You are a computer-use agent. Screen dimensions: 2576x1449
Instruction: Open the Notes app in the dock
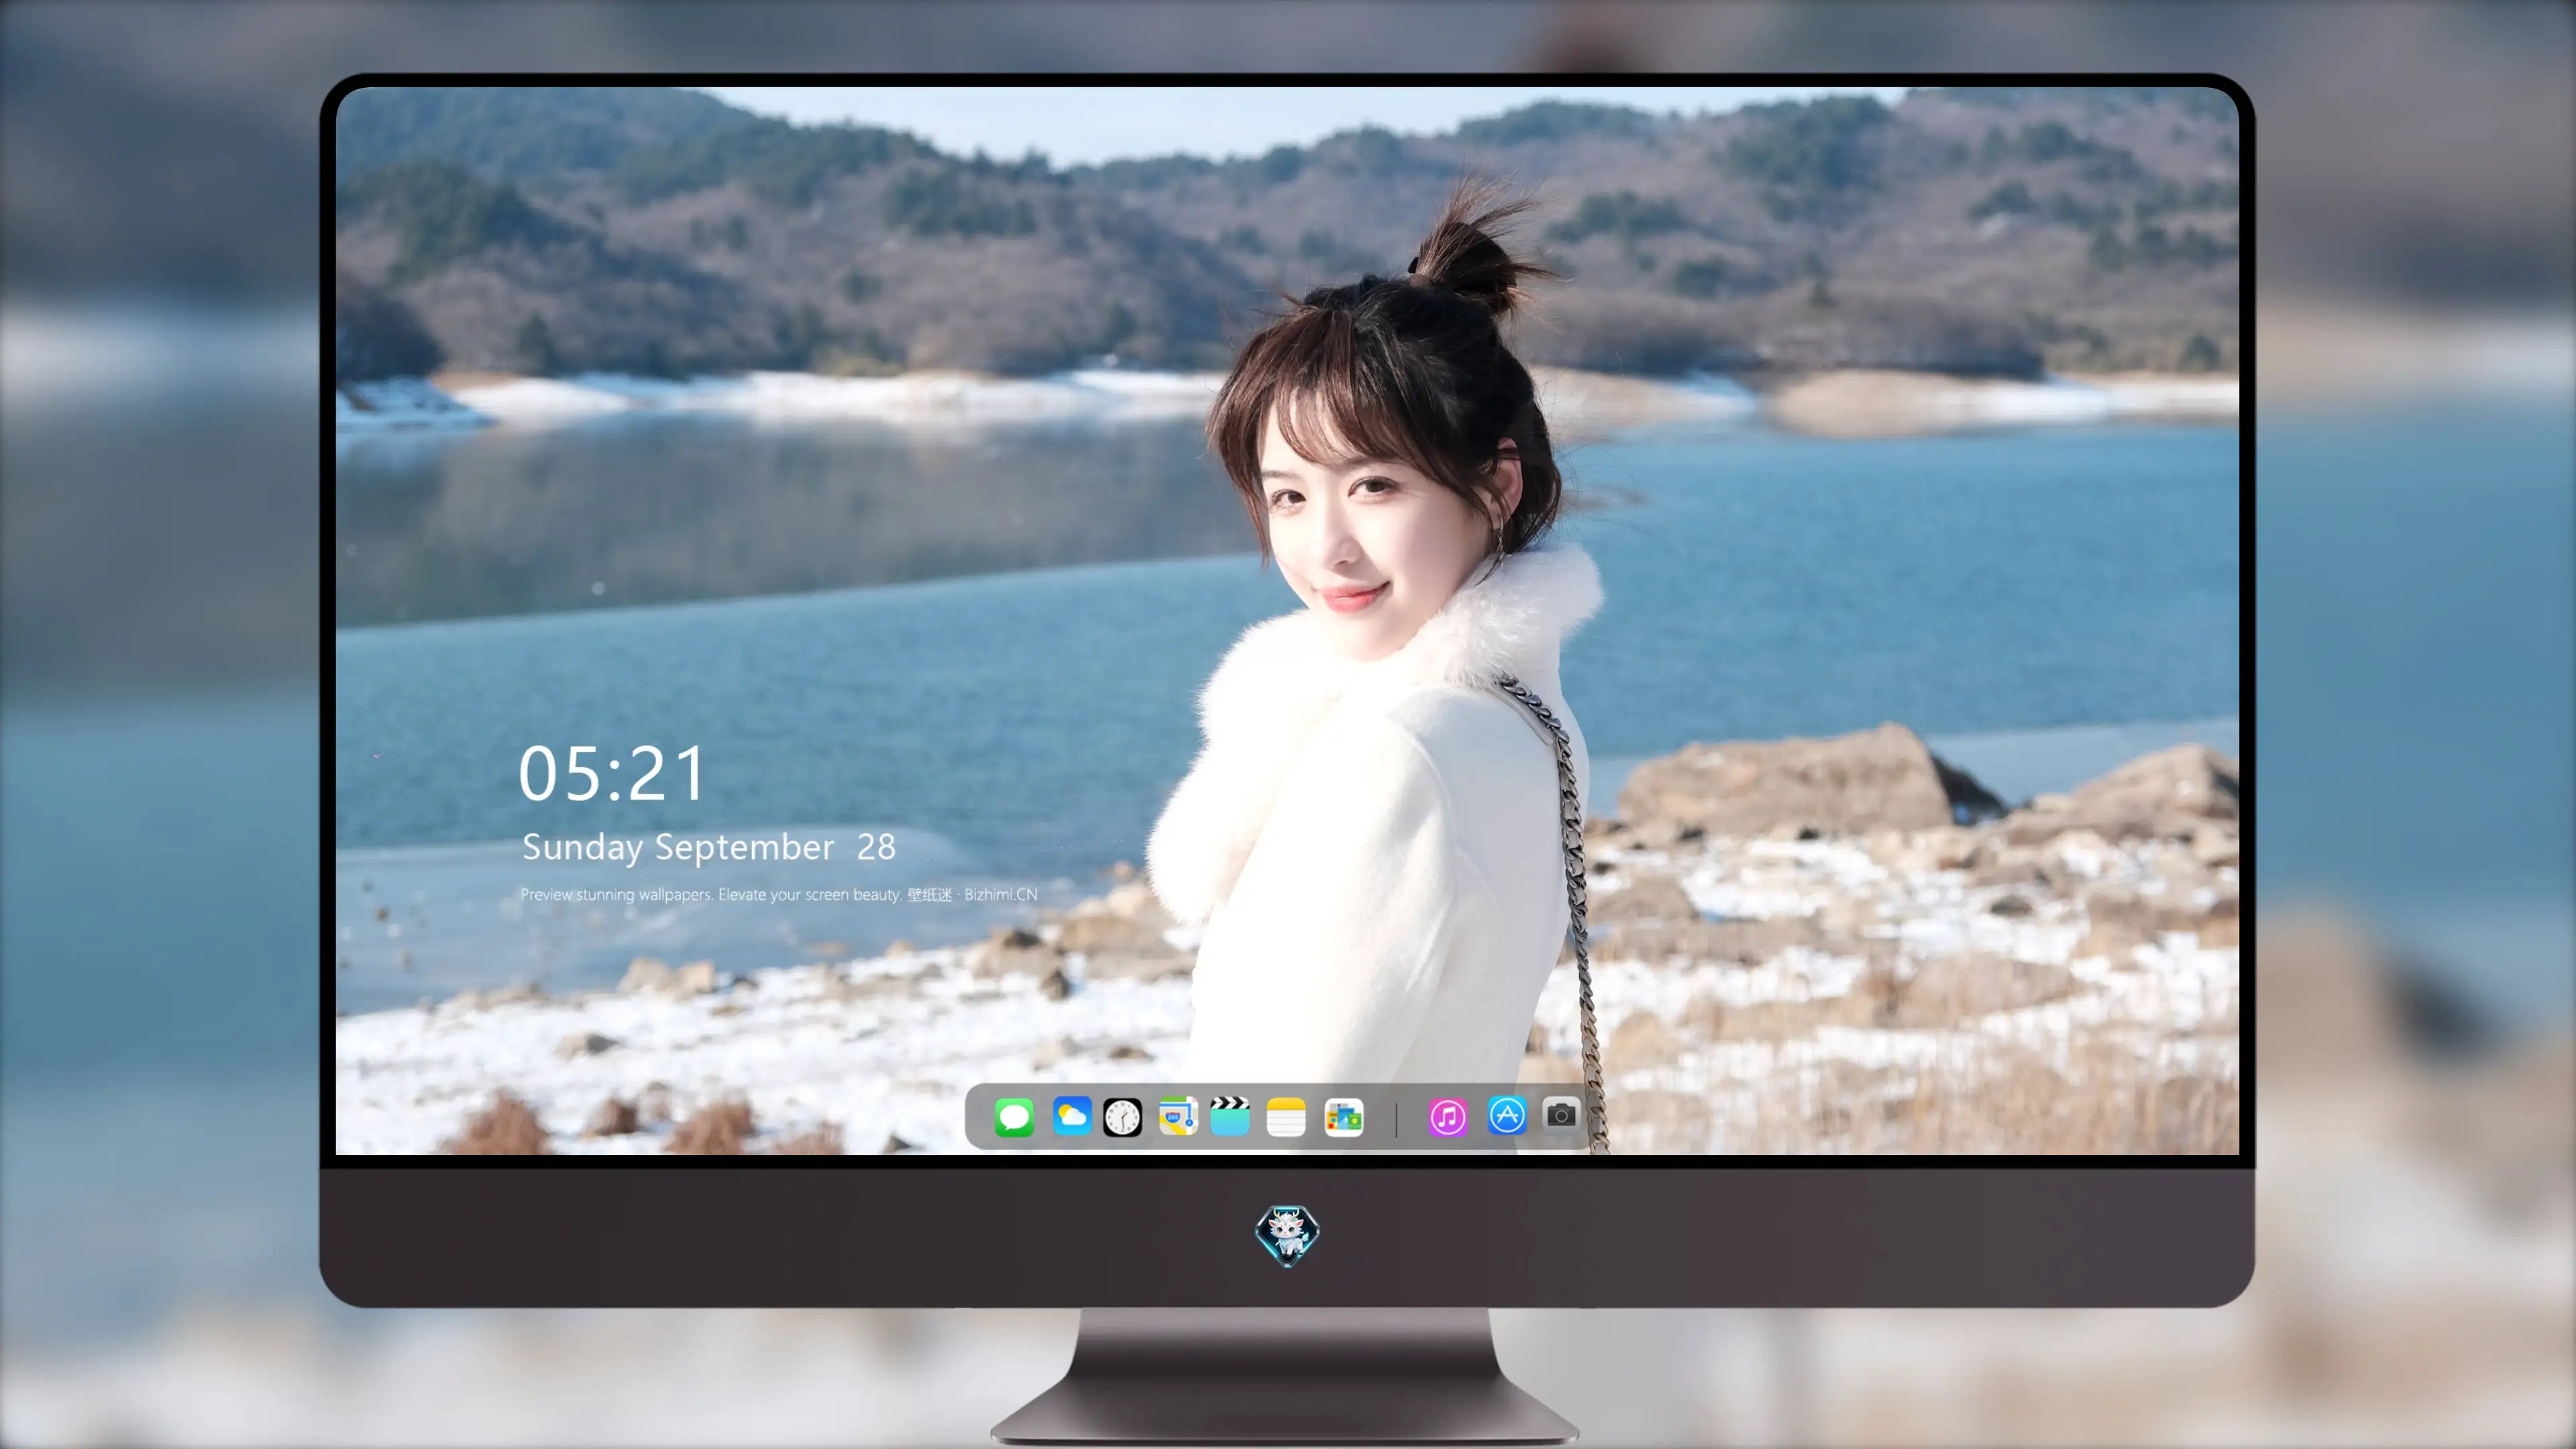1286,1117
